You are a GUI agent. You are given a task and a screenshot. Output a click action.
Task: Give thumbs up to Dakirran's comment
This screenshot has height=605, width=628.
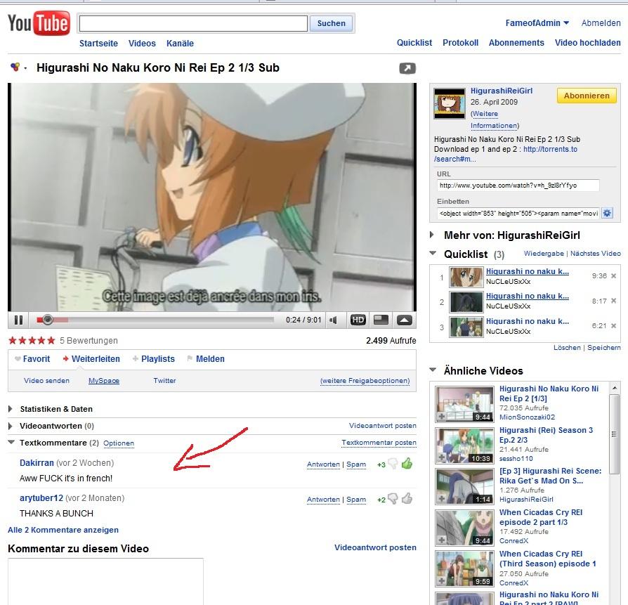point(407,464)
